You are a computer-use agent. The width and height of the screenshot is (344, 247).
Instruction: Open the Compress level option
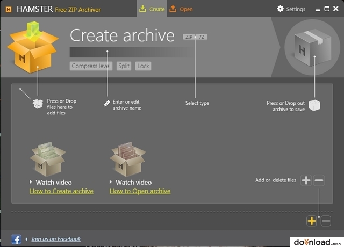tap(91, 66)
